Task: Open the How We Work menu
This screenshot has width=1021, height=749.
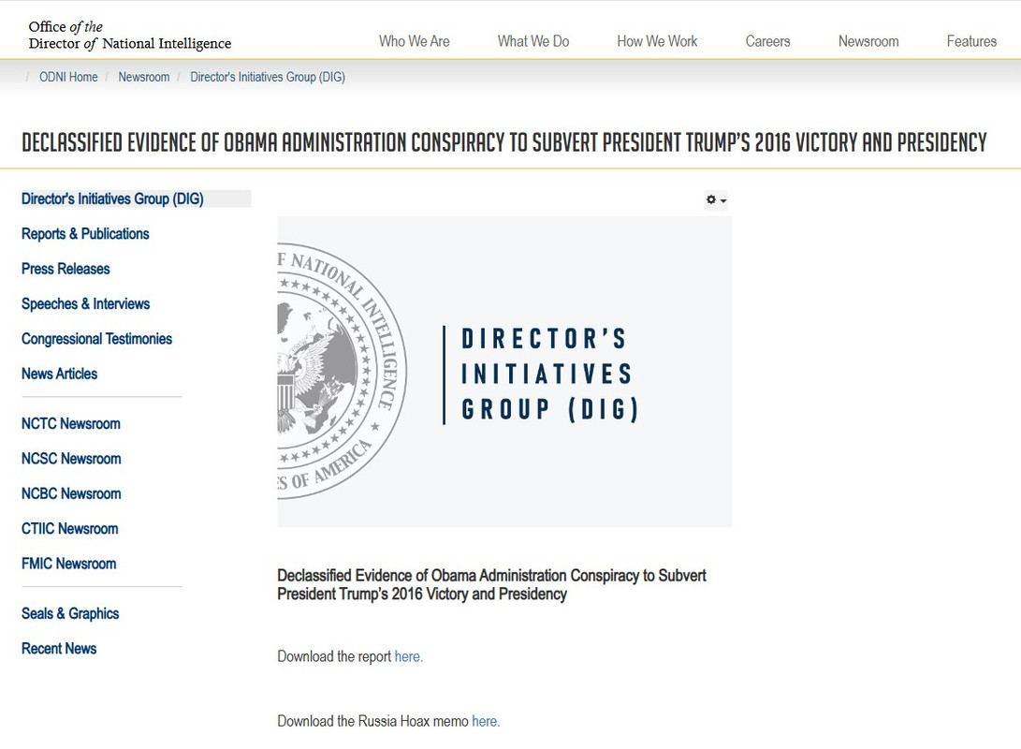Action: point(657,41)
